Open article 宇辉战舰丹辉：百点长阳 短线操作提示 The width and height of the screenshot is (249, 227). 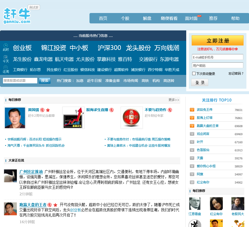tap(34, 139)
